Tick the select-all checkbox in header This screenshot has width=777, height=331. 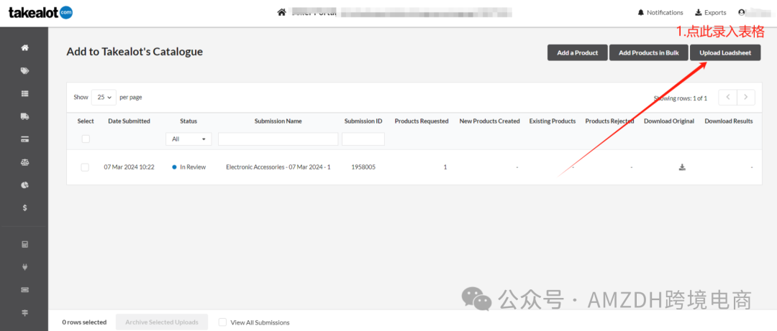(x=86, y=139)
